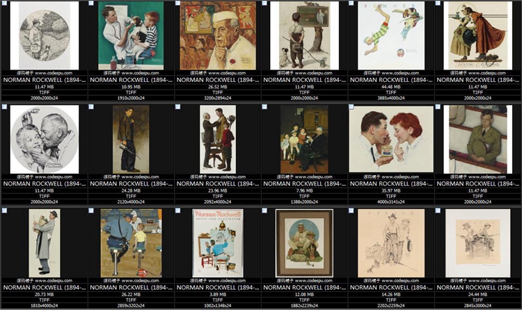Viewport: 522px width, 310px height.
Task: Check the box on boy with fishing rod image
Action: click(264, 3)
